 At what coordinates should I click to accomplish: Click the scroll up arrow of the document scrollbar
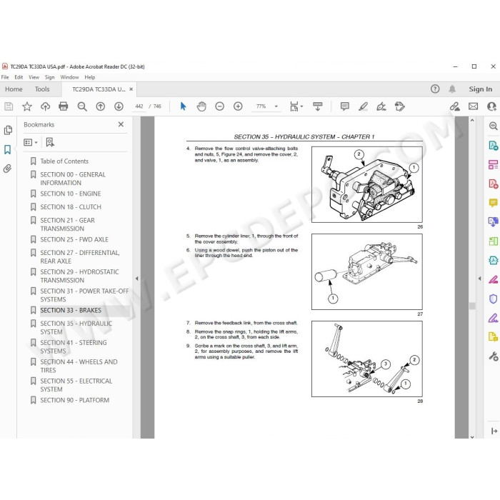(x=472, y=121)
